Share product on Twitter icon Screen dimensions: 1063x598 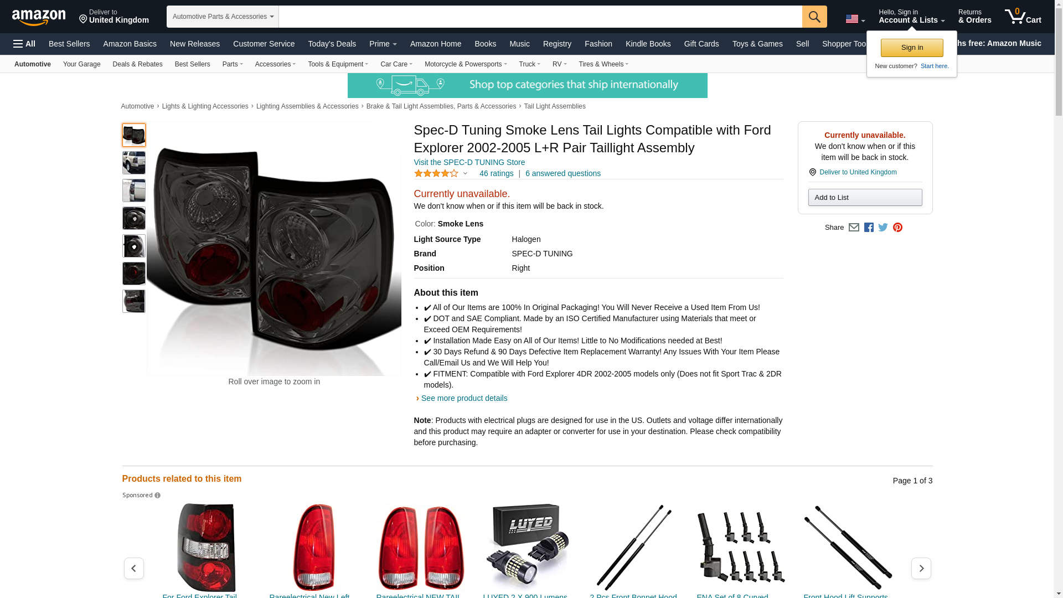coord(883,228)
